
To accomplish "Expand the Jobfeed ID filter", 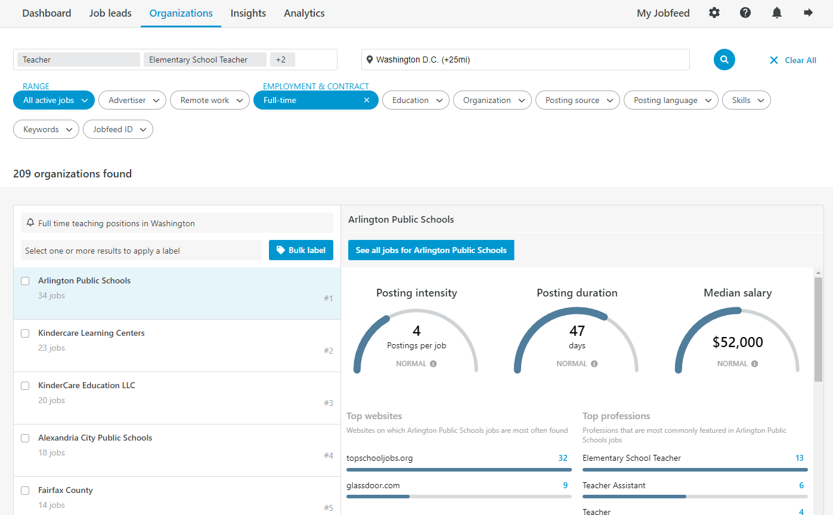I will click(x=118, y=129).
